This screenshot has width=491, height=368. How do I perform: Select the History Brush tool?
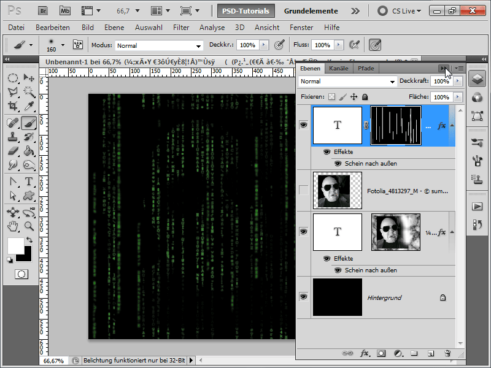click(29, 137)
